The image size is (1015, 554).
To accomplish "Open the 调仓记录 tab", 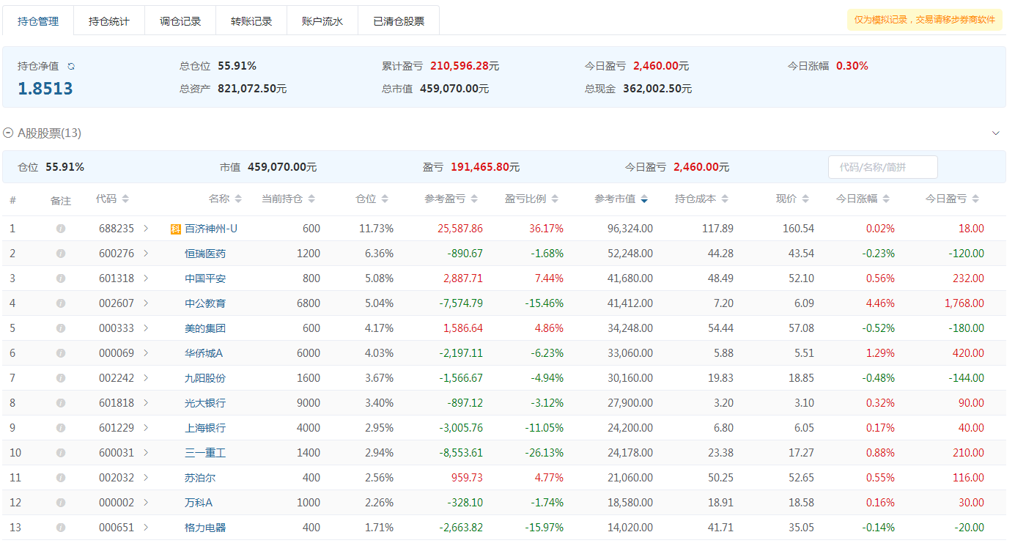I will 180,21.
